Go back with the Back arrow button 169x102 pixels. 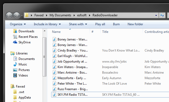tap(9, 16)
